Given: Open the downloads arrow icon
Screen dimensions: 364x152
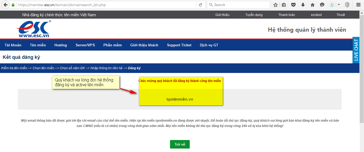Looking at the screenshot, I should 303,5.
